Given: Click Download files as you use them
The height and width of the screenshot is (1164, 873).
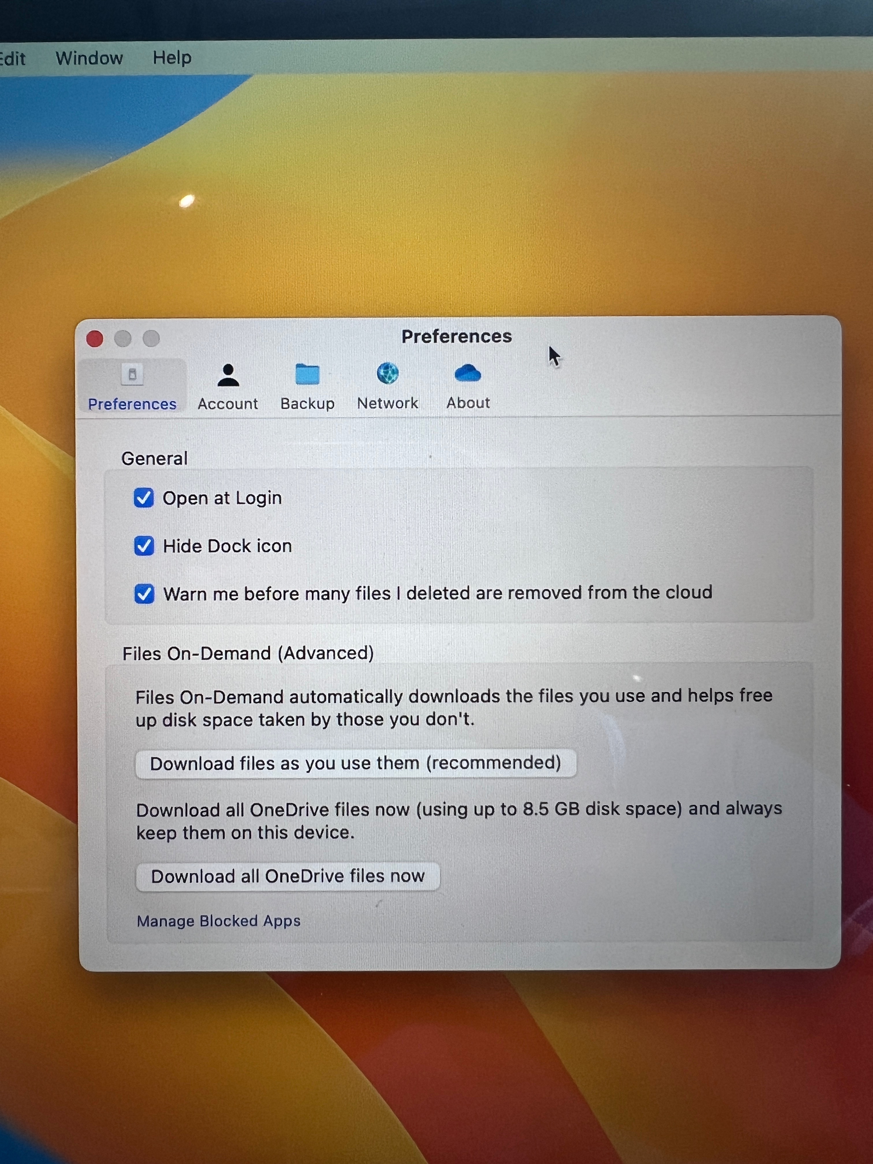Looking at the screenshot, I should click(x=356, y=764).
